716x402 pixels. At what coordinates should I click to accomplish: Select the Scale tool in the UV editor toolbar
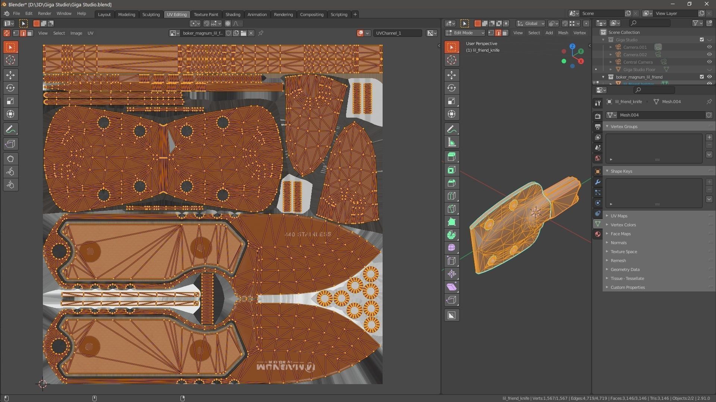(10, 101)
